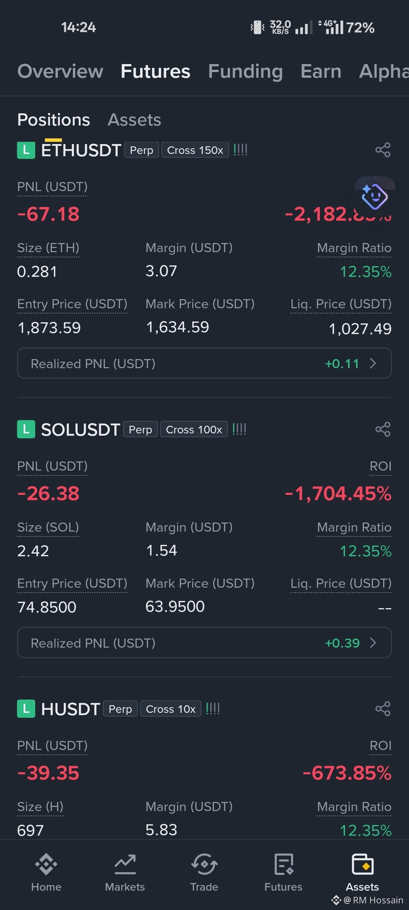Switch to the Earn tab

(x=321, y=71)
